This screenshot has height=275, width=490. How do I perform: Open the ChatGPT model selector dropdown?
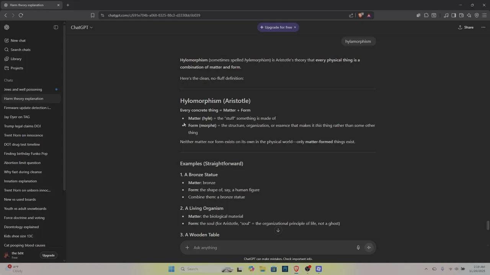pyautogui.click(x=82, y=27)
